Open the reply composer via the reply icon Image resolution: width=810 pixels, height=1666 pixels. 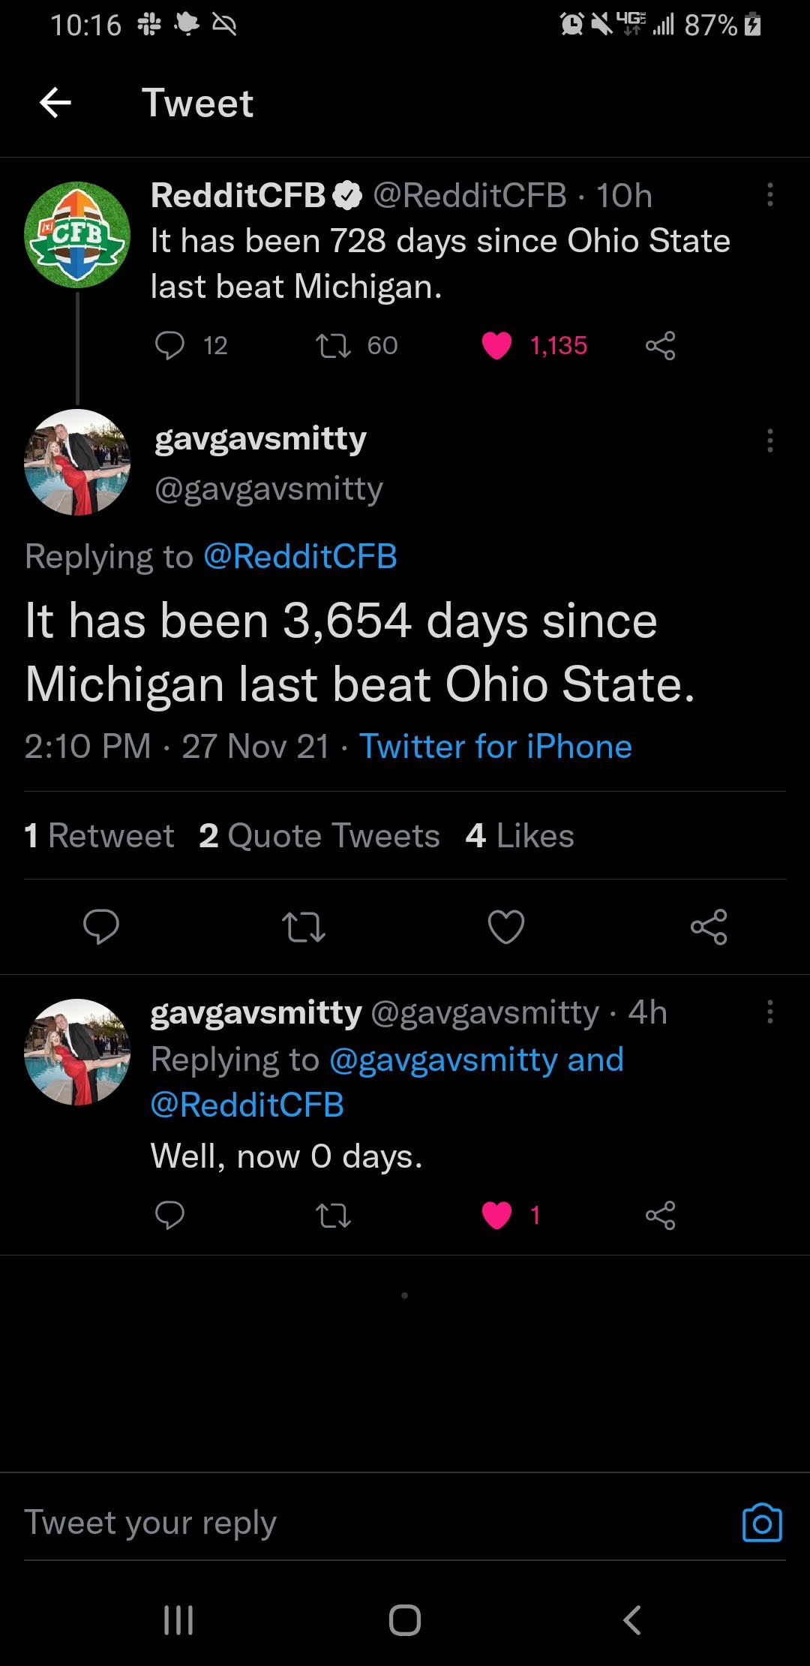click(100, 928)
